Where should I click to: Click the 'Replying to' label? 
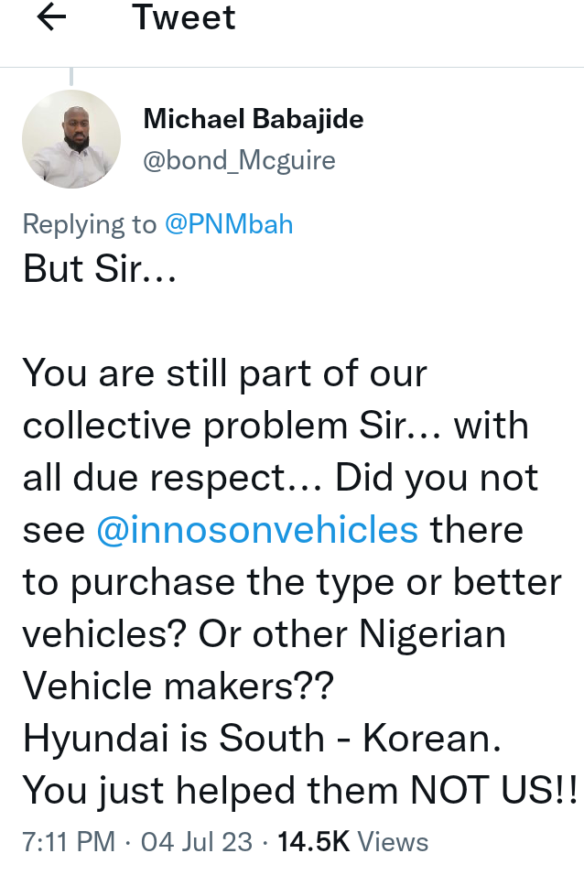(x=87, y=224)
